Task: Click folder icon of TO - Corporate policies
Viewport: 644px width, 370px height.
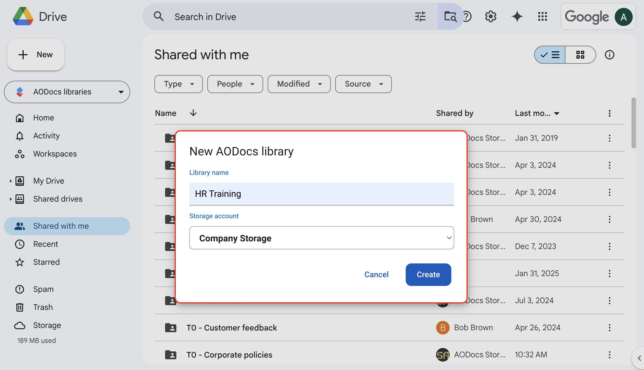Action: coord(171,355)
